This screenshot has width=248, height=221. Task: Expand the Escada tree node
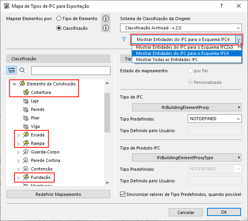pyautogui.click(x=18, y=135)
